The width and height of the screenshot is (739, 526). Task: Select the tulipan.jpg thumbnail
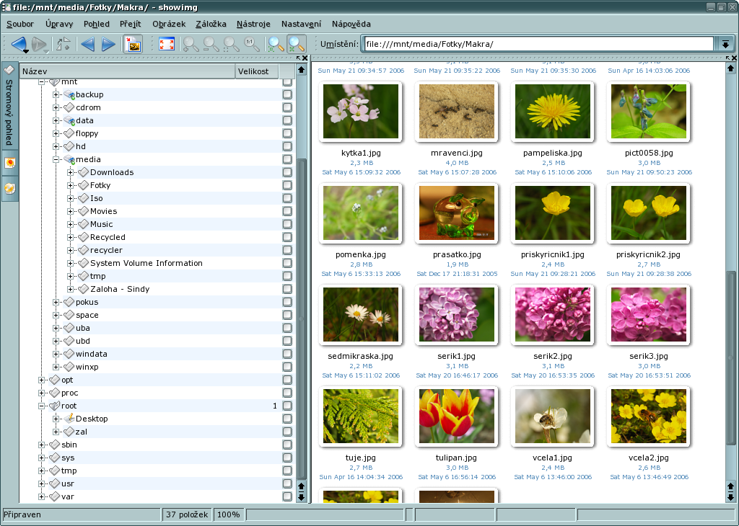[456, 416]
